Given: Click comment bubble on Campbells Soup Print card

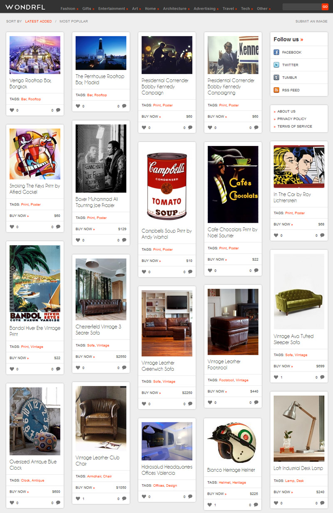Looking at the screenshot, I should (x=190, y=272).
